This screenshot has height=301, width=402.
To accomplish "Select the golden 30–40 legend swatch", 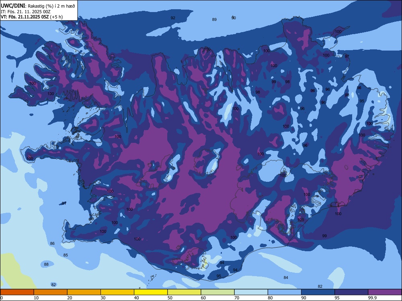I will click(117, 292).
